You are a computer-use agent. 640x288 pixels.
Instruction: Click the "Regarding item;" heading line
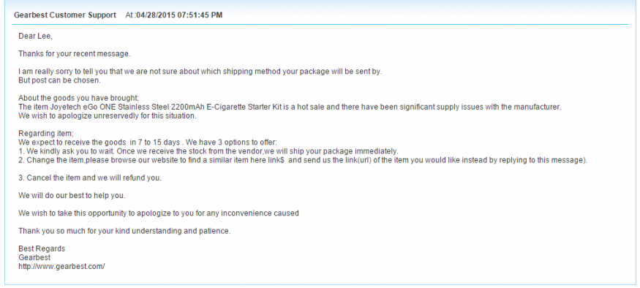click(46, 133)
